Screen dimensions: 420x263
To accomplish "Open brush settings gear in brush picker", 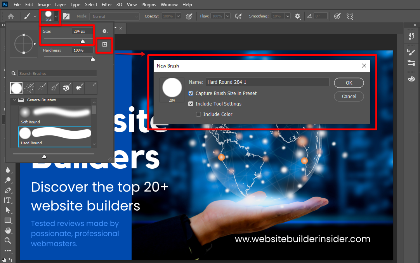I will coord(104,31).
